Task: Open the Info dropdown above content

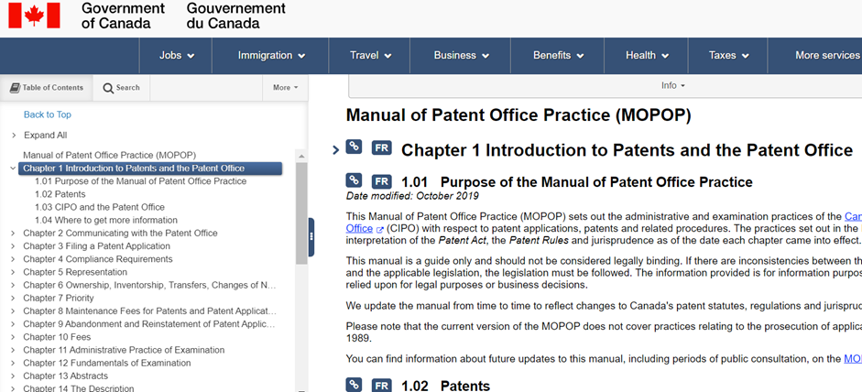Action: coord(673,85)
